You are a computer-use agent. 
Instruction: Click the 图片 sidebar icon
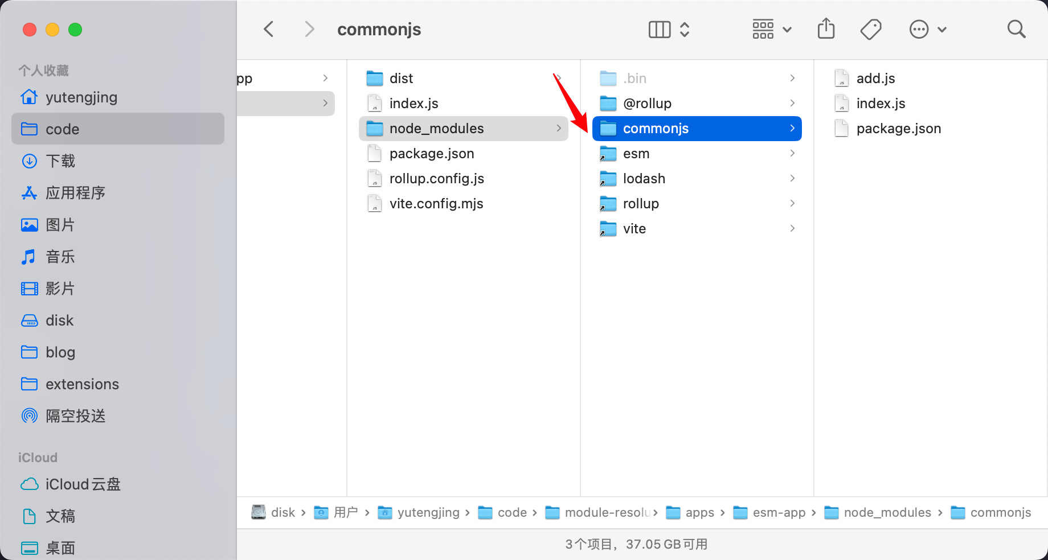coord(29,225)
